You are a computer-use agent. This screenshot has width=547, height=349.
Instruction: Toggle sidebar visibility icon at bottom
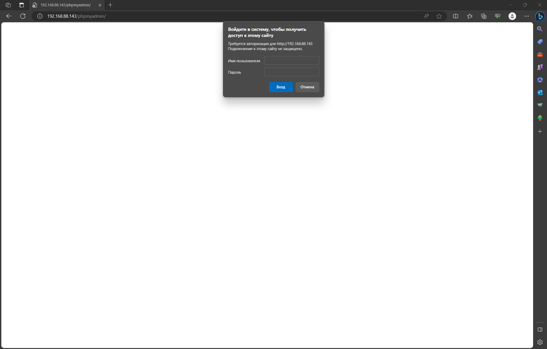pos(540,330)
